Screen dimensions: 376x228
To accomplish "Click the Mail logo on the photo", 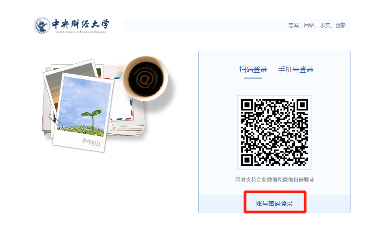I will click(x=91, y=142).
